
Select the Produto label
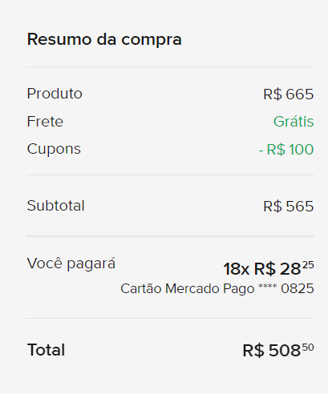tap(55, 94)
